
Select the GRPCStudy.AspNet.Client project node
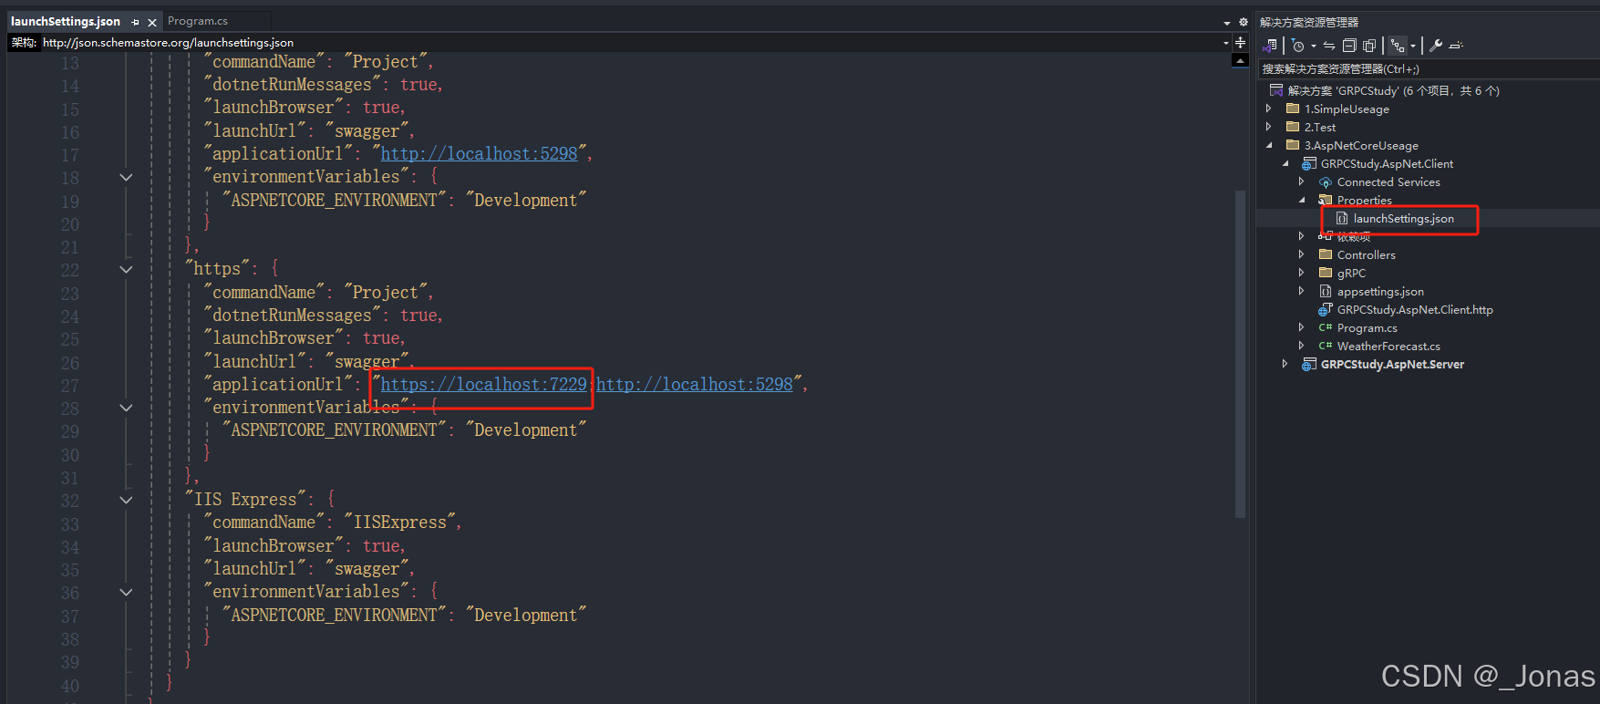click(1387, 164)
